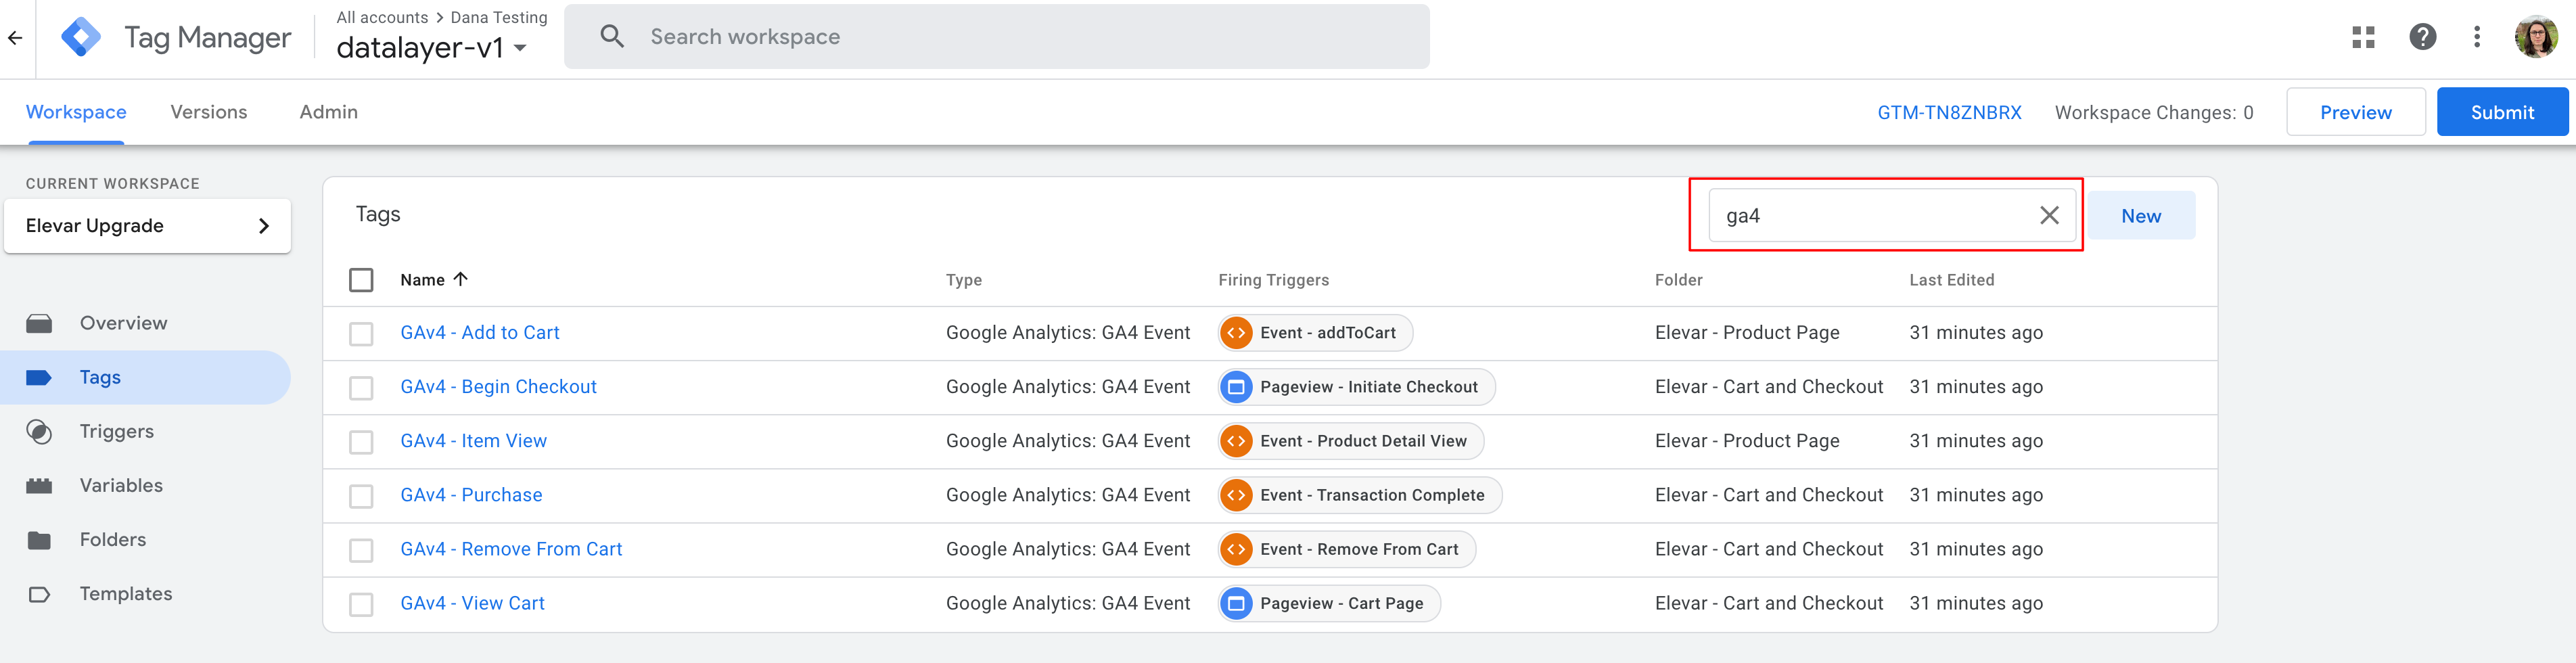
Task: Toggle the select-all tags checkbox
Action: pos(361,280)
